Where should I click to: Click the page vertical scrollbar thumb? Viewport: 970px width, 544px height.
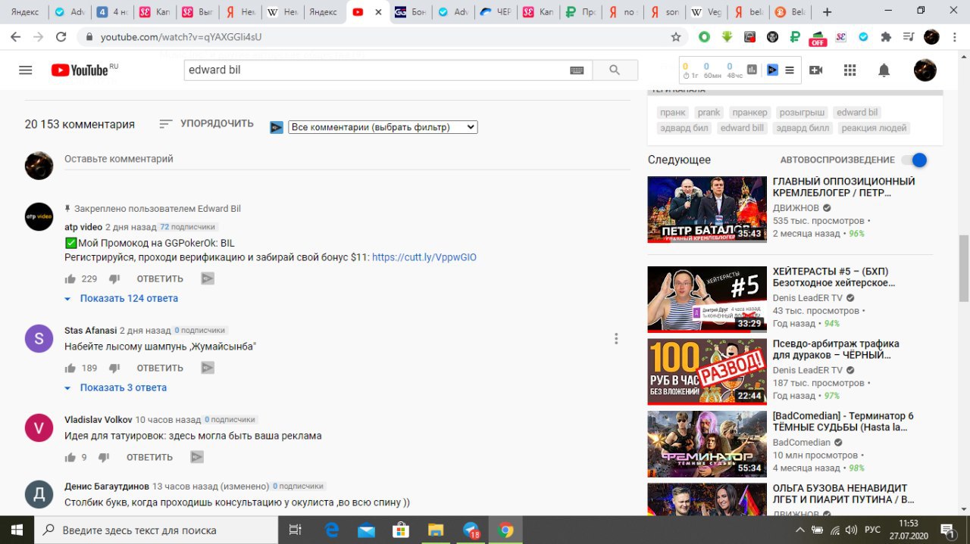point(964,268)
